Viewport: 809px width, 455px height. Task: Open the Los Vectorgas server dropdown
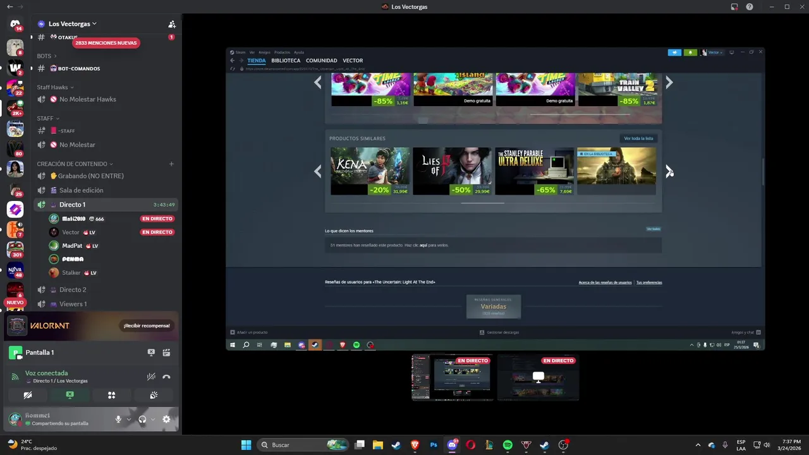tap(72, 24)
